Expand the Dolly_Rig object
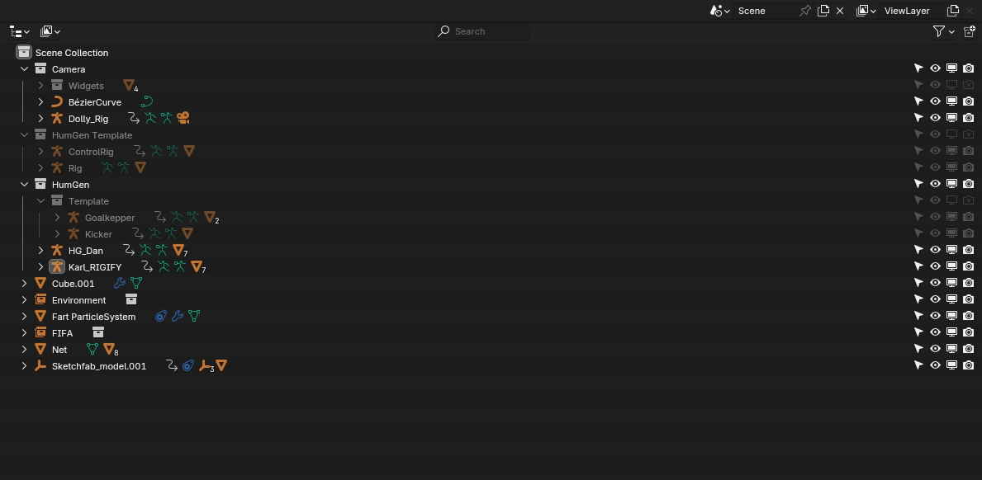This screenshot has width=982, height=480. pyautogui.click(x=40, y=118)
